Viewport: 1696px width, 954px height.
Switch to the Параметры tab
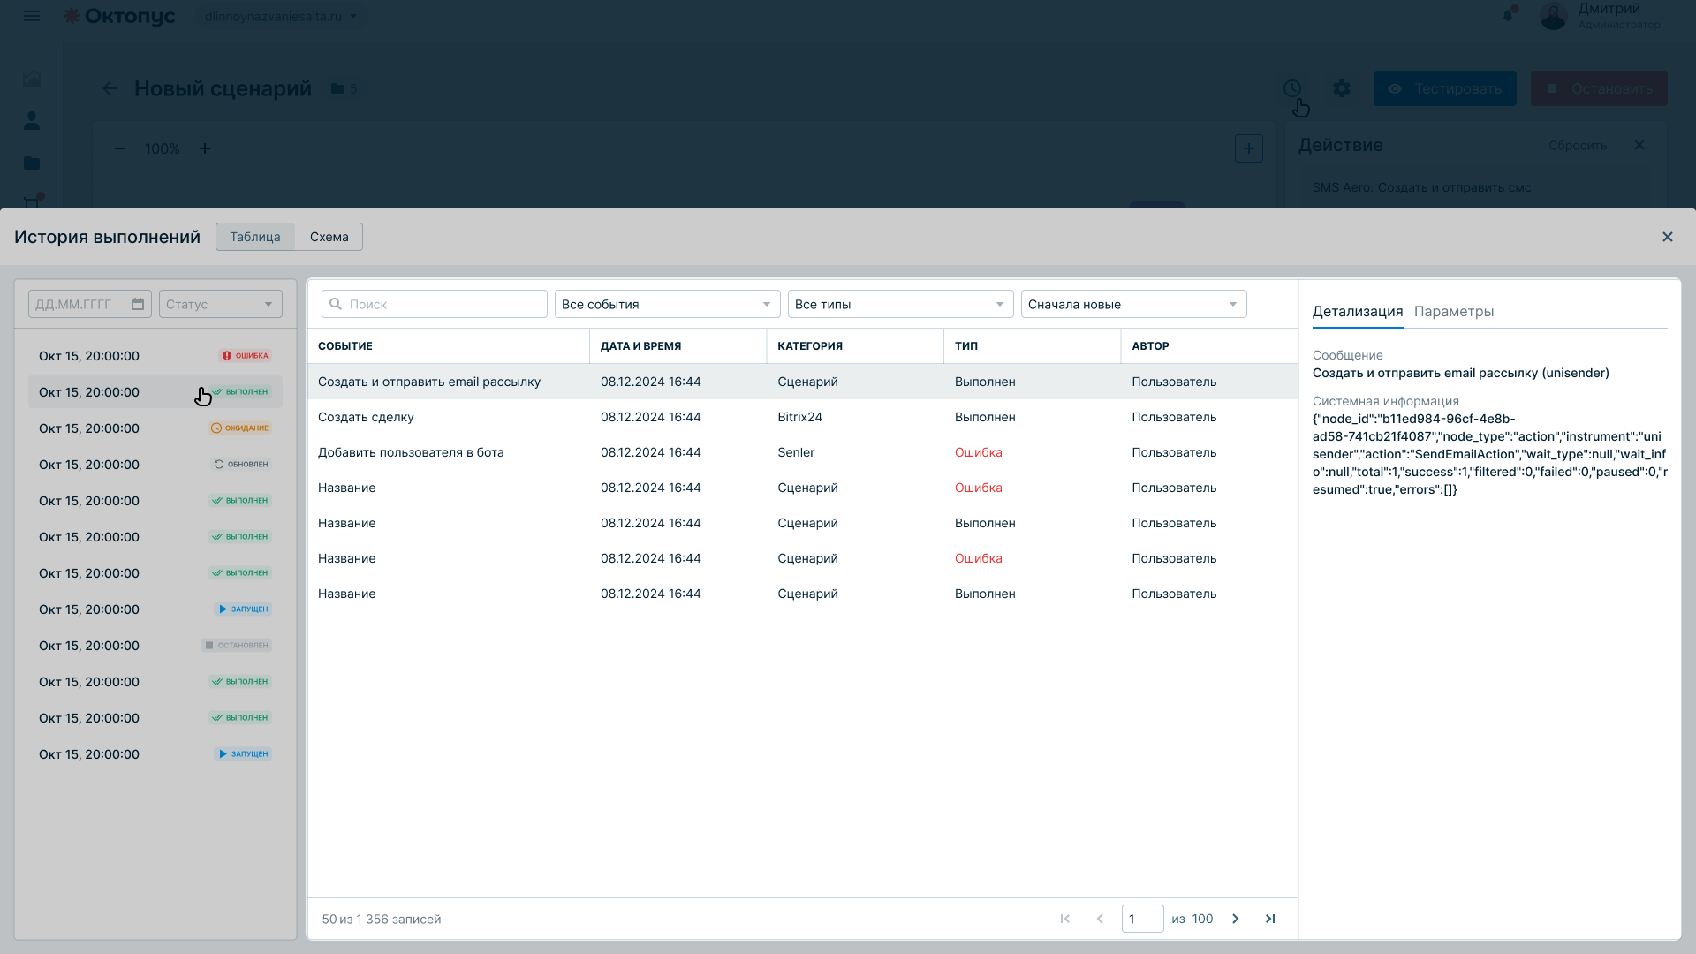click(1454, 311)
